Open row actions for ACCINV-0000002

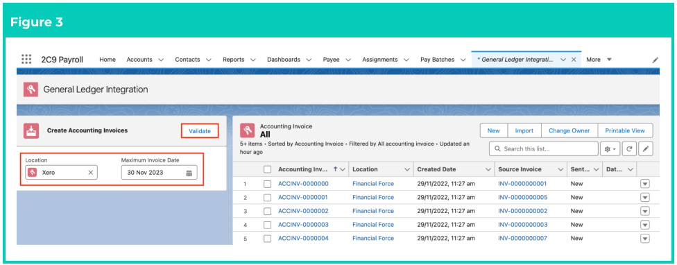pyautogui.click(x=645, y=211)
